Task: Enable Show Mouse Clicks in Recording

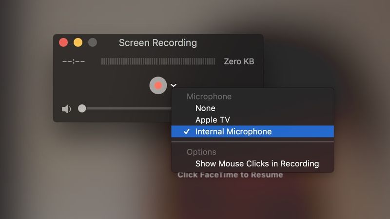Action: [x=253, y=163]
